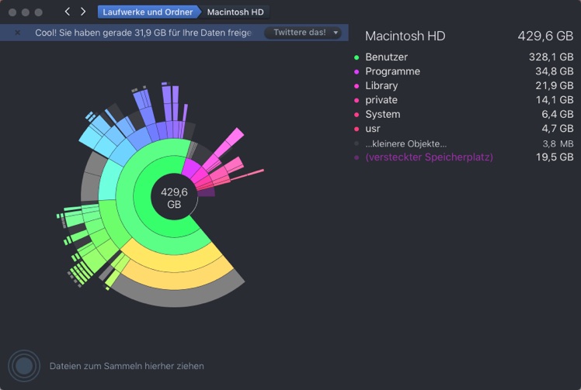This screenshot has width=581, height=390.
Task: Go back with the left arrow
Action: [x=67, y=12]
